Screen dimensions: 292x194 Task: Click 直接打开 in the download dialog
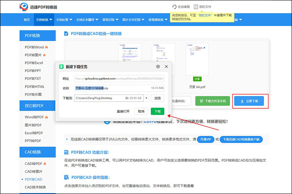pos(123,111)
